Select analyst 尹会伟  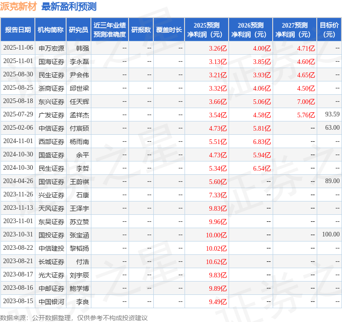pos(79,75)
